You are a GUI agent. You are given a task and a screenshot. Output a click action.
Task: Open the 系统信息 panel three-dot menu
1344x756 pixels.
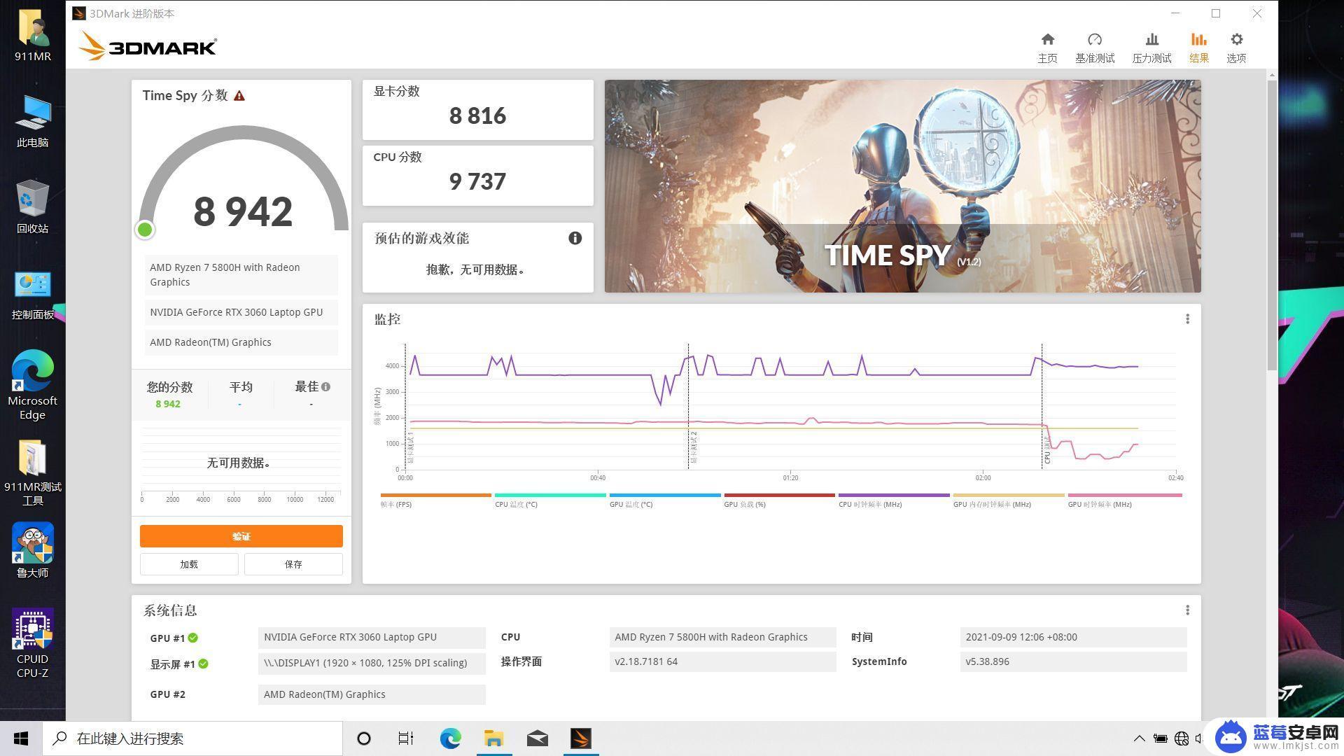tap(1187, 610)
